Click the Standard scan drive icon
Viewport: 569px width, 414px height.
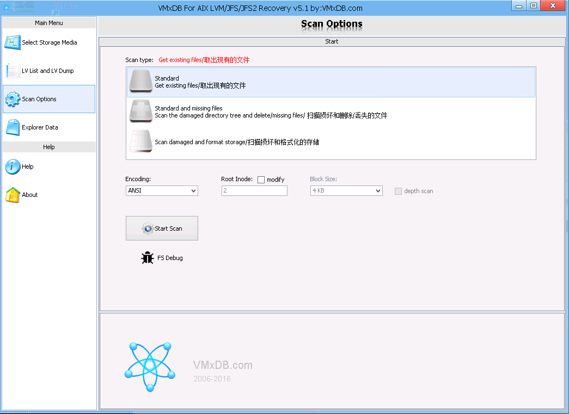click(141, 82)
